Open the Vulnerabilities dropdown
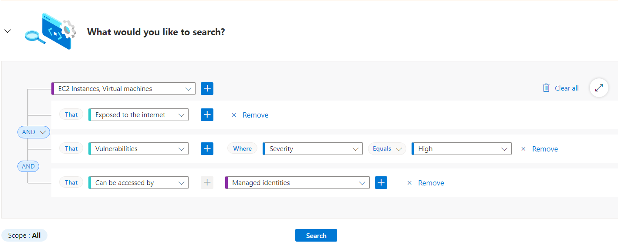Screen dimensions: 618x249 tap(138, 148)
